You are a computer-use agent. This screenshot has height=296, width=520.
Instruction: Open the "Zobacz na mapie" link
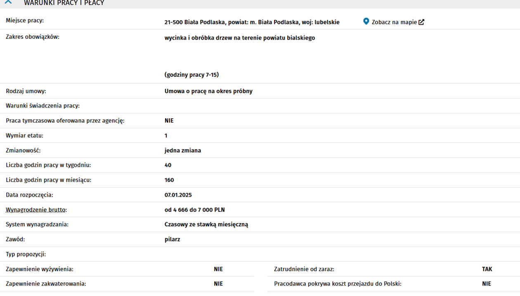click(394, 22)
